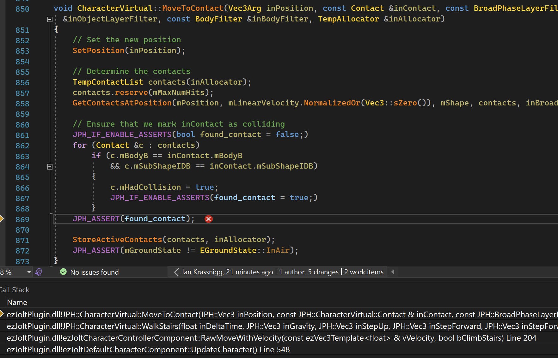The height and width of the screenshot is (358, 558).
Task: Select the UpdateCharacter Line 548 stack frame
Action: (282, 349)
